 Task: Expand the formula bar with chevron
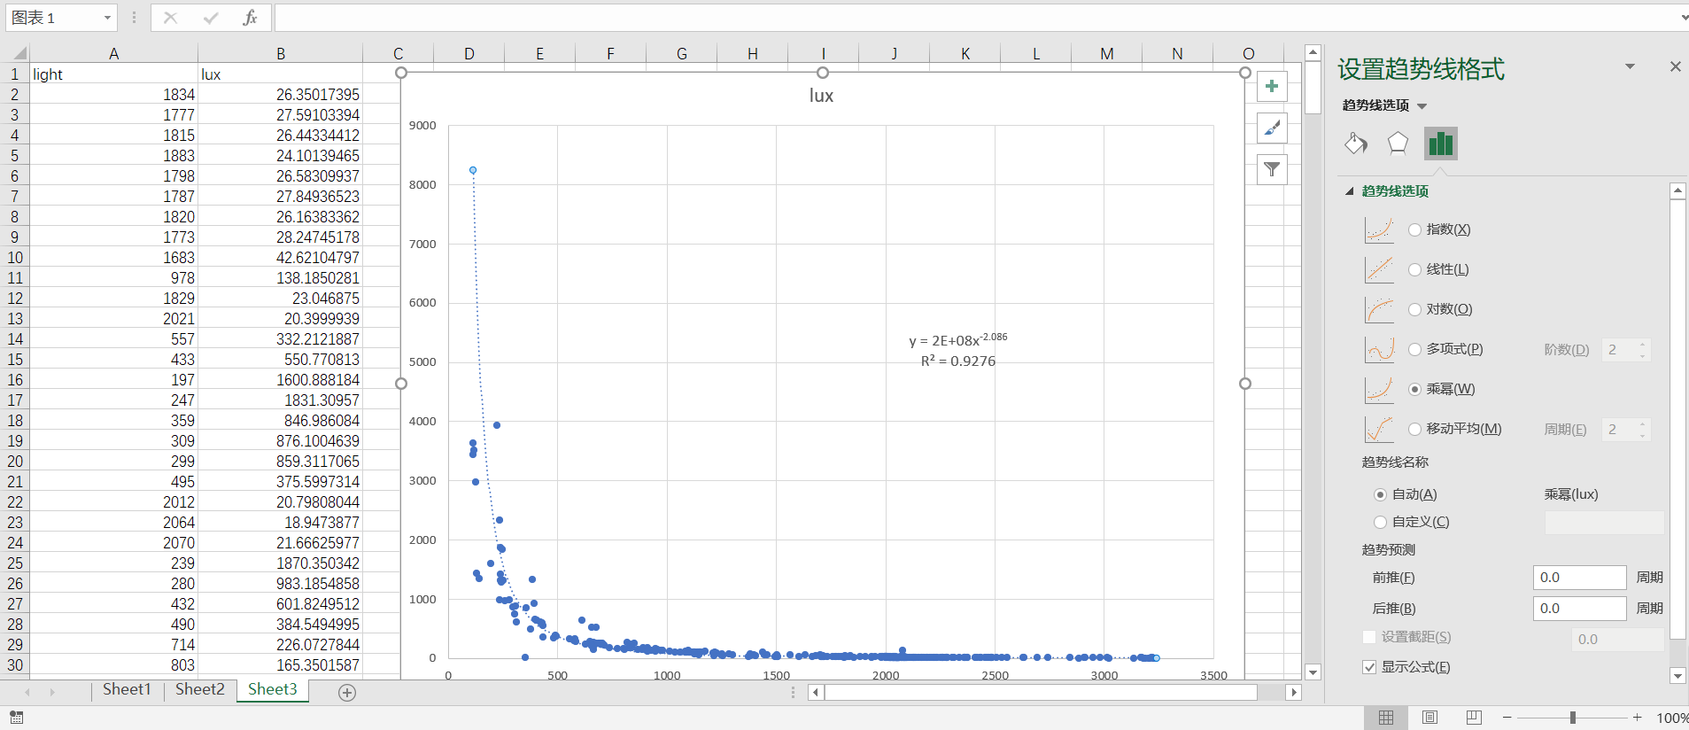point(1683,18)
